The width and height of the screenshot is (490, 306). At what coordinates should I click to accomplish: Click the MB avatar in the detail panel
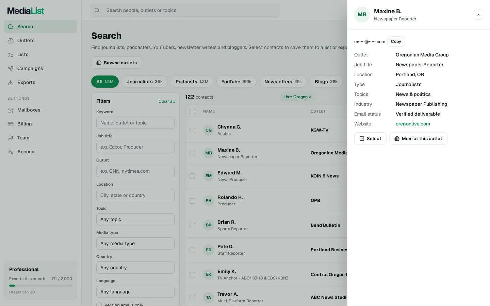tap(362, 15)
